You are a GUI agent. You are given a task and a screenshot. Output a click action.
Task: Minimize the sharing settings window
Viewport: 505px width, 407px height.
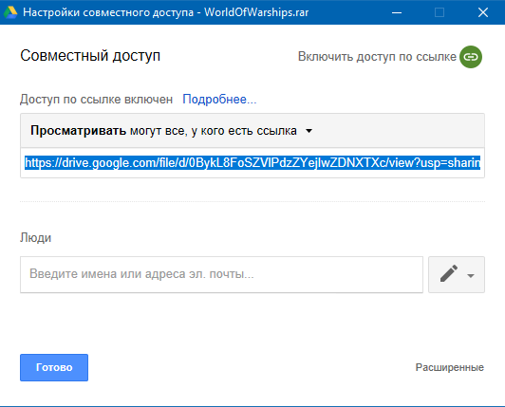(x=397, y=12)
